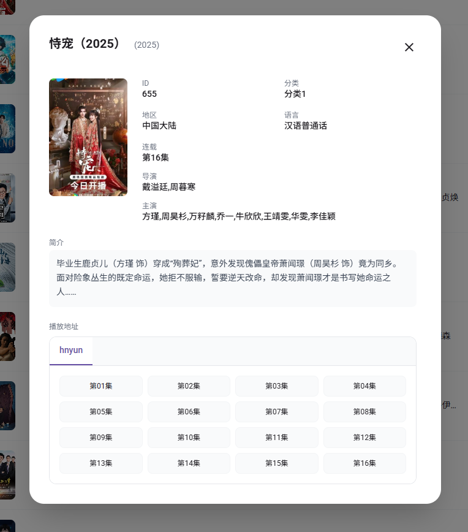Switch to the hnyun source tab
The width and height of the screenshot is (468, 532).
click(71, 351)
